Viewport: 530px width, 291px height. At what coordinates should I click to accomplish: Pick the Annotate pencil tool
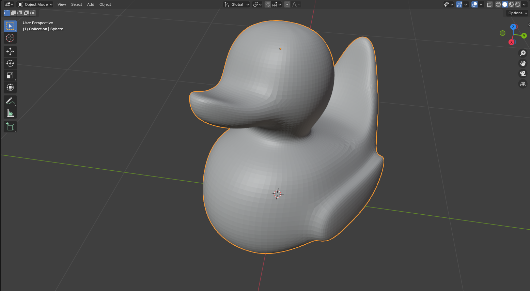10,101
